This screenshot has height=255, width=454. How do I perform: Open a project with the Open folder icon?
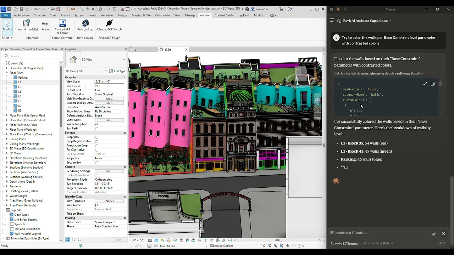coord(16,9)
